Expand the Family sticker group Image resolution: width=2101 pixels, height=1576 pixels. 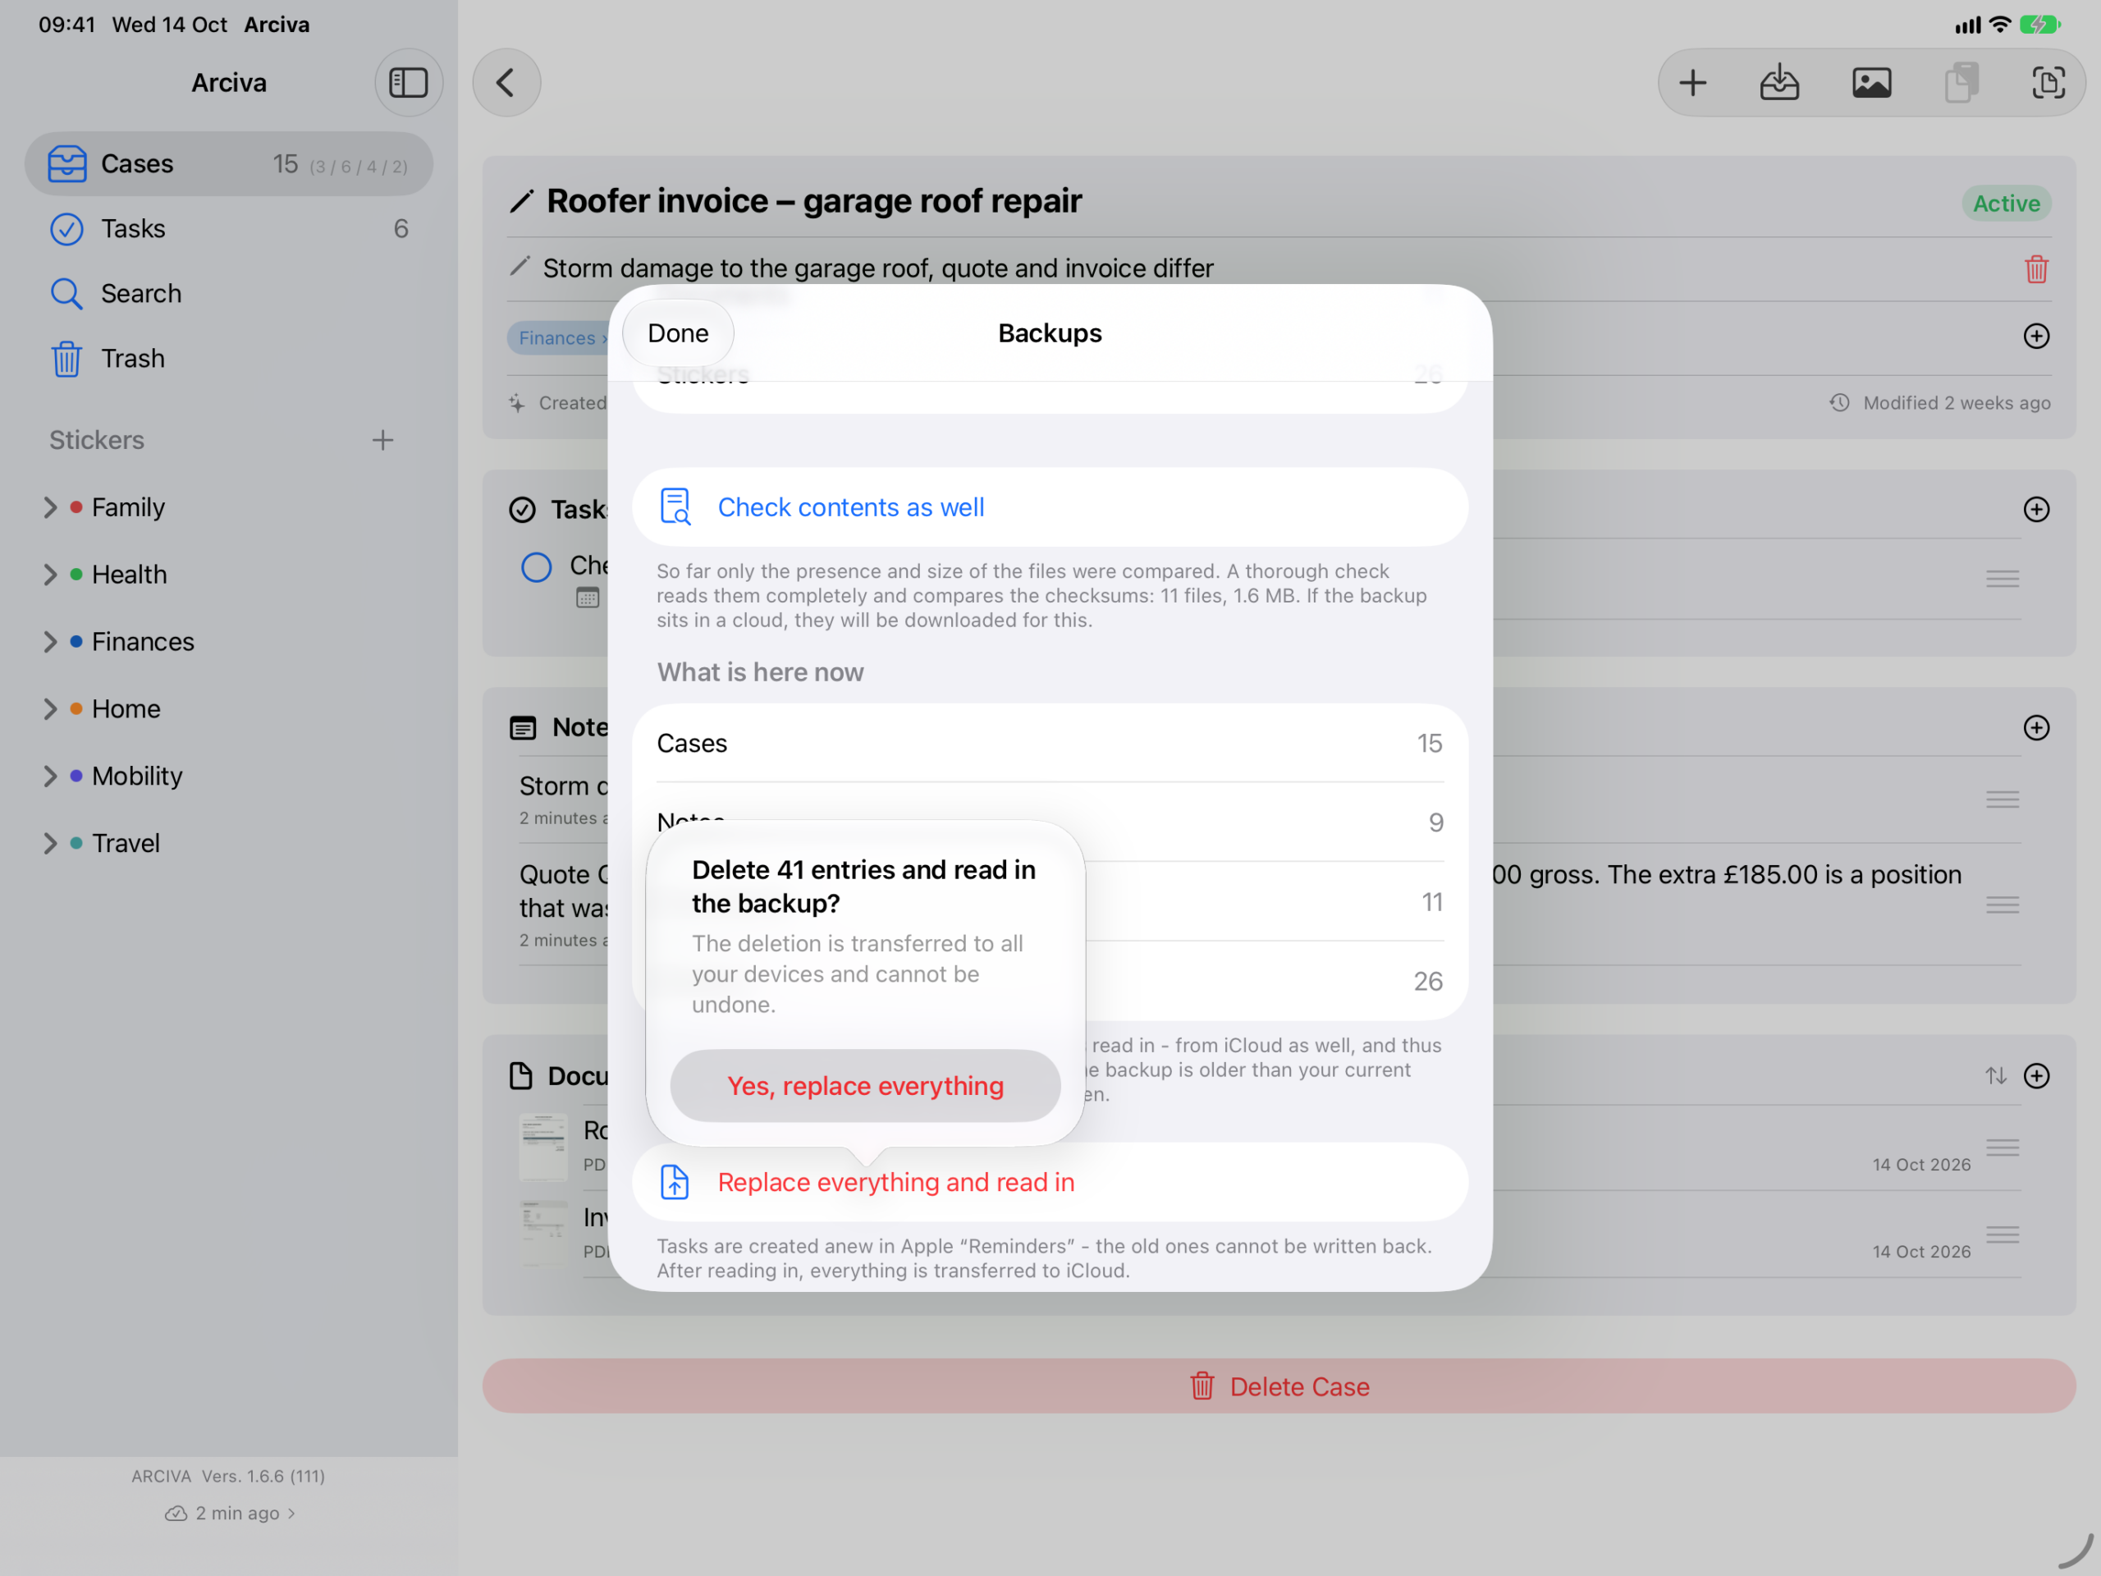50,507
